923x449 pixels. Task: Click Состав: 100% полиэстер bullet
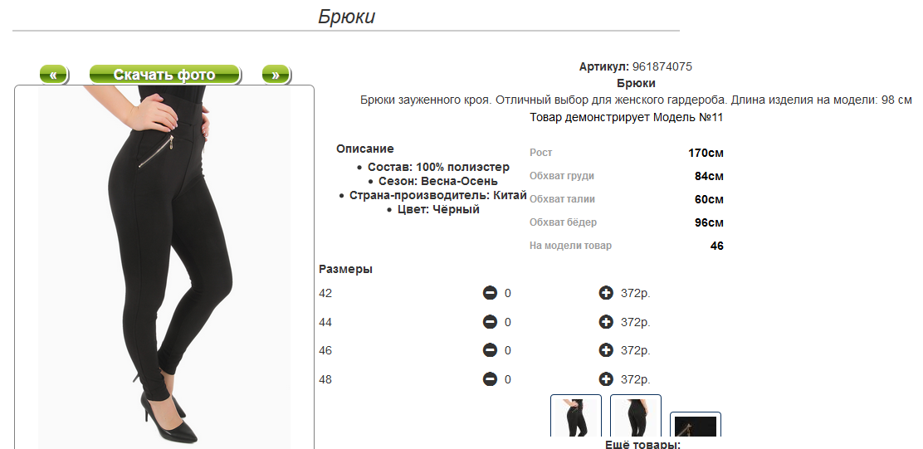(438, 167)
